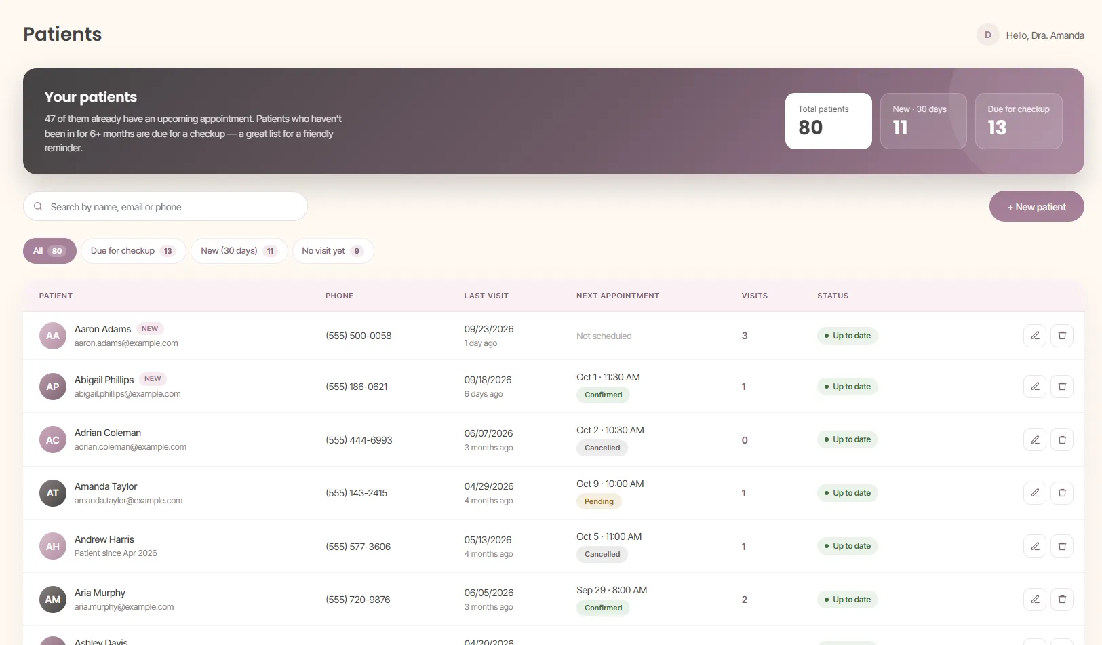The height and width of the screenshot is (645, 1102).
Task: Click Not scheduled for Aaron Adams
Action: coord(604,336)
